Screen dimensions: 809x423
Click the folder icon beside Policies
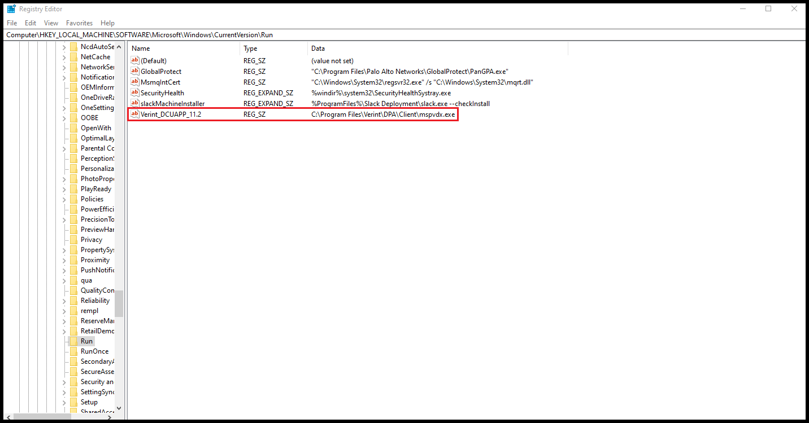tap(73, 199)
